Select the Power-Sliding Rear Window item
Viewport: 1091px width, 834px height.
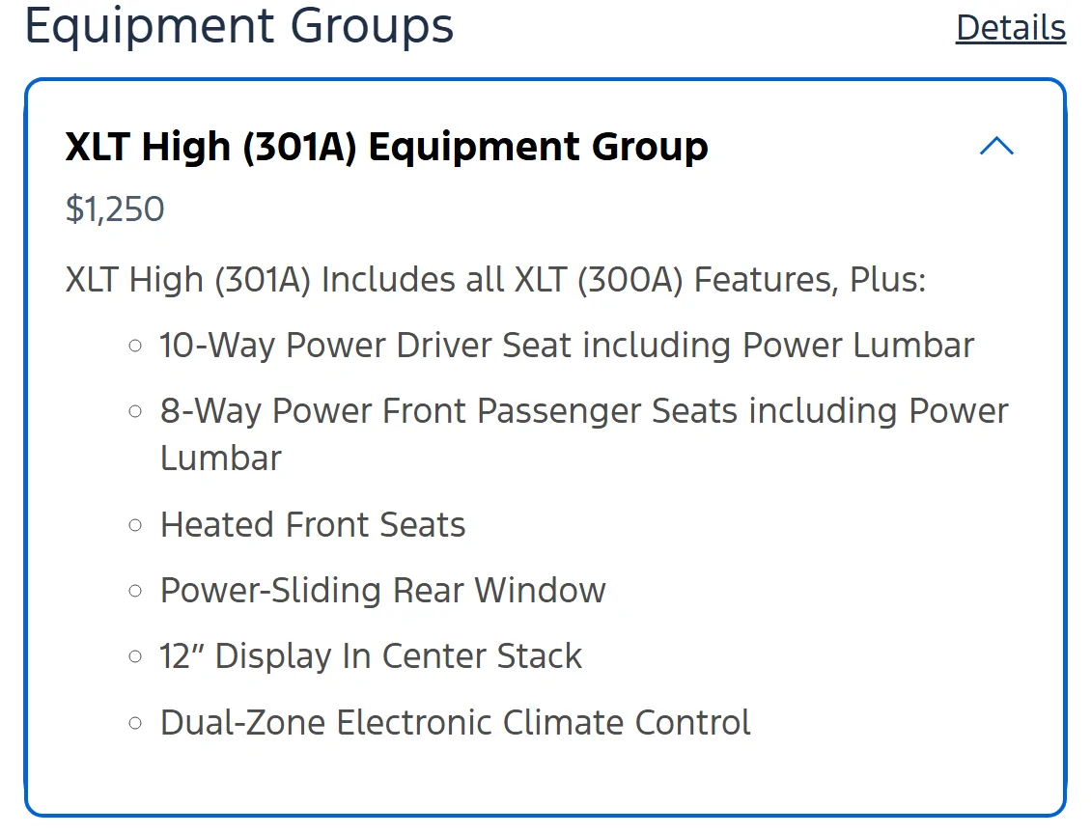click(x=382, y=591)
